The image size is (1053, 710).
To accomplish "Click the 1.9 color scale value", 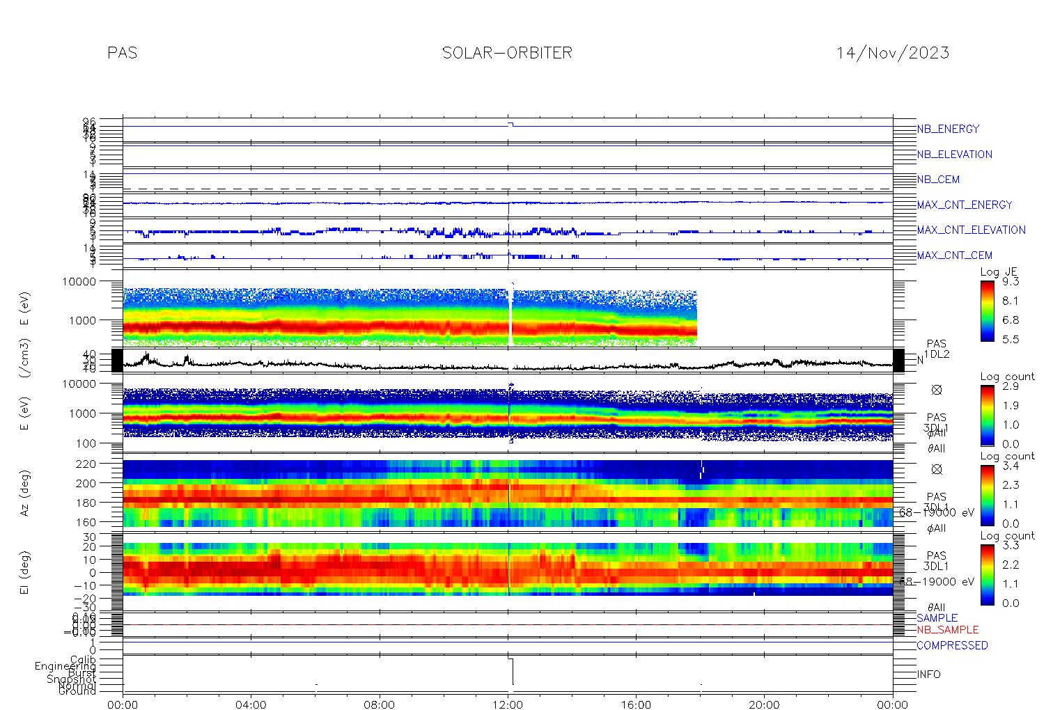I will click(x=1011, y=406).
